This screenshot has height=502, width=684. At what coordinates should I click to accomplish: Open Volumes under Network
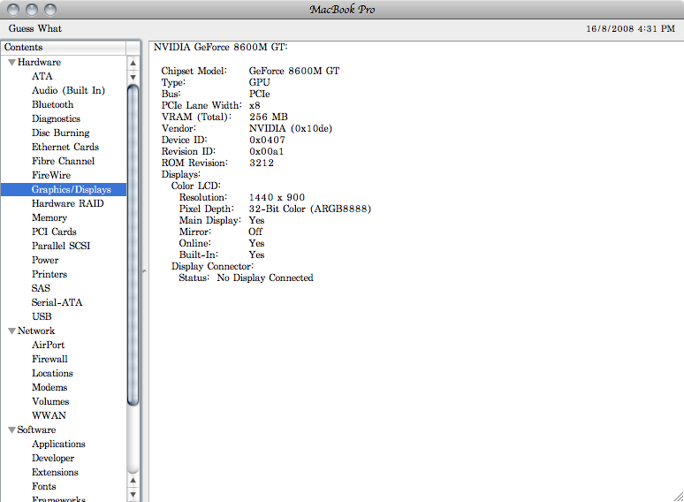coord(50,401)
